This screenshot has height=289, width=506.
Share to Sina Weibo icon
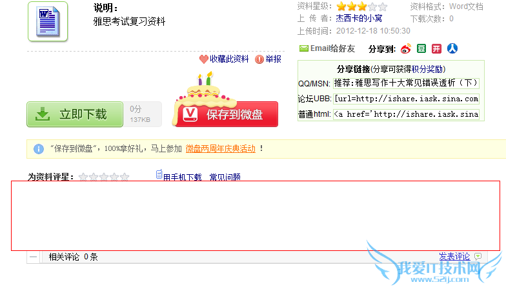click(x=405, y=49)
